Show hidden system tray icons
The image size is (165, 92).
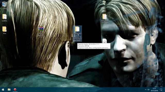point(145,90)
